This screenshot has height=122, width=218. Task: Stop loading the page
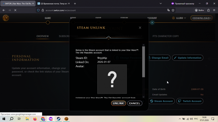(15, 10)
